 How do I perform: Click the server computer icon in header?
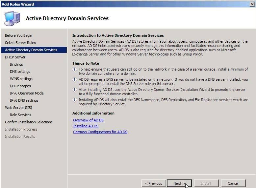click(x=12, y=18)
